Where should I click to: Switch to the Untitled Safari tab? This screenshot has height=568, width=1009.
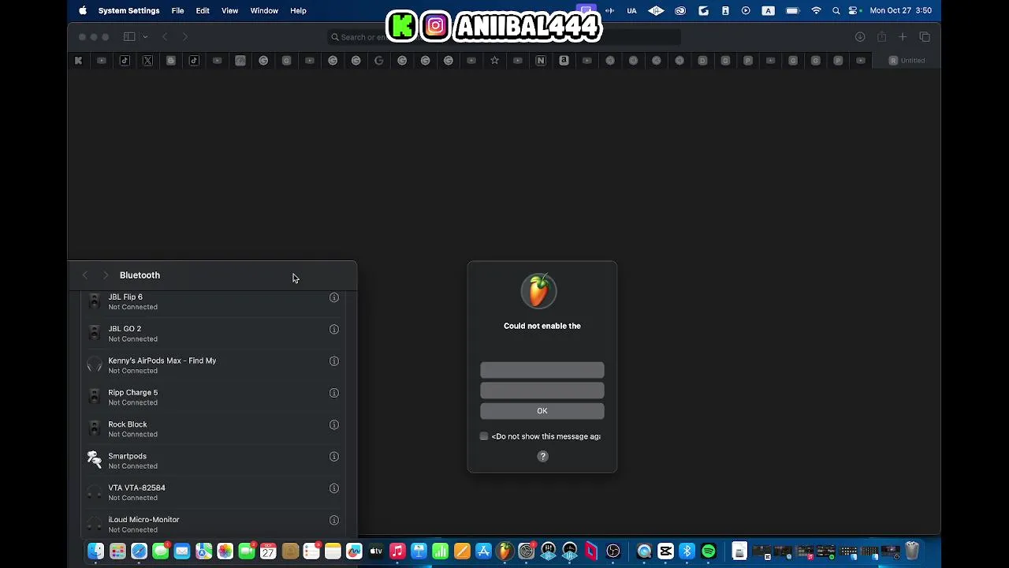(907, 61)
